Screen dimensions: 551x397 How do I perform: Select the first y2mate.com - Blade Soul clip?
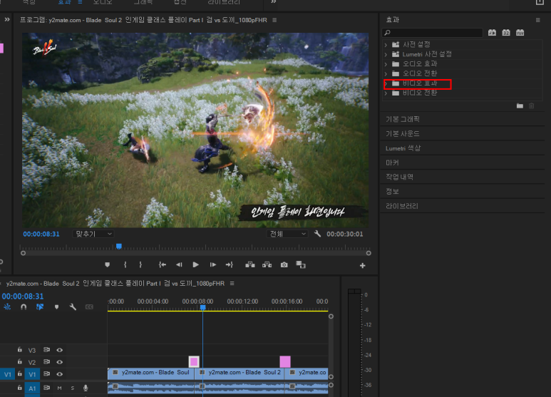150,373
